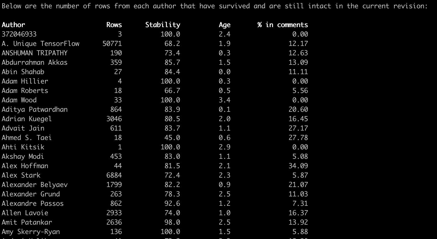Select author name Allen Lavoie
Viewport: 437px width, 239px height.
(25, 213)
